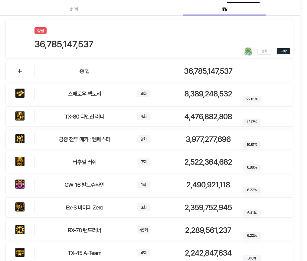
Task: Click the 템페스터 skill icon
Action: (x=20, y=139)
